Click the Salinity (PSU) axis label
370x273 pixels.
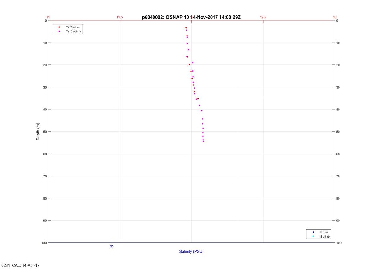tap(191, 251)
